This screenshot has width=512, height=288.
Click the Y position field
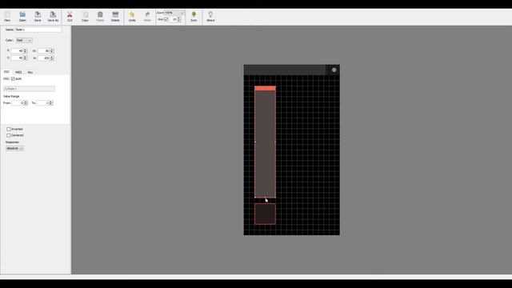(17, 58)
